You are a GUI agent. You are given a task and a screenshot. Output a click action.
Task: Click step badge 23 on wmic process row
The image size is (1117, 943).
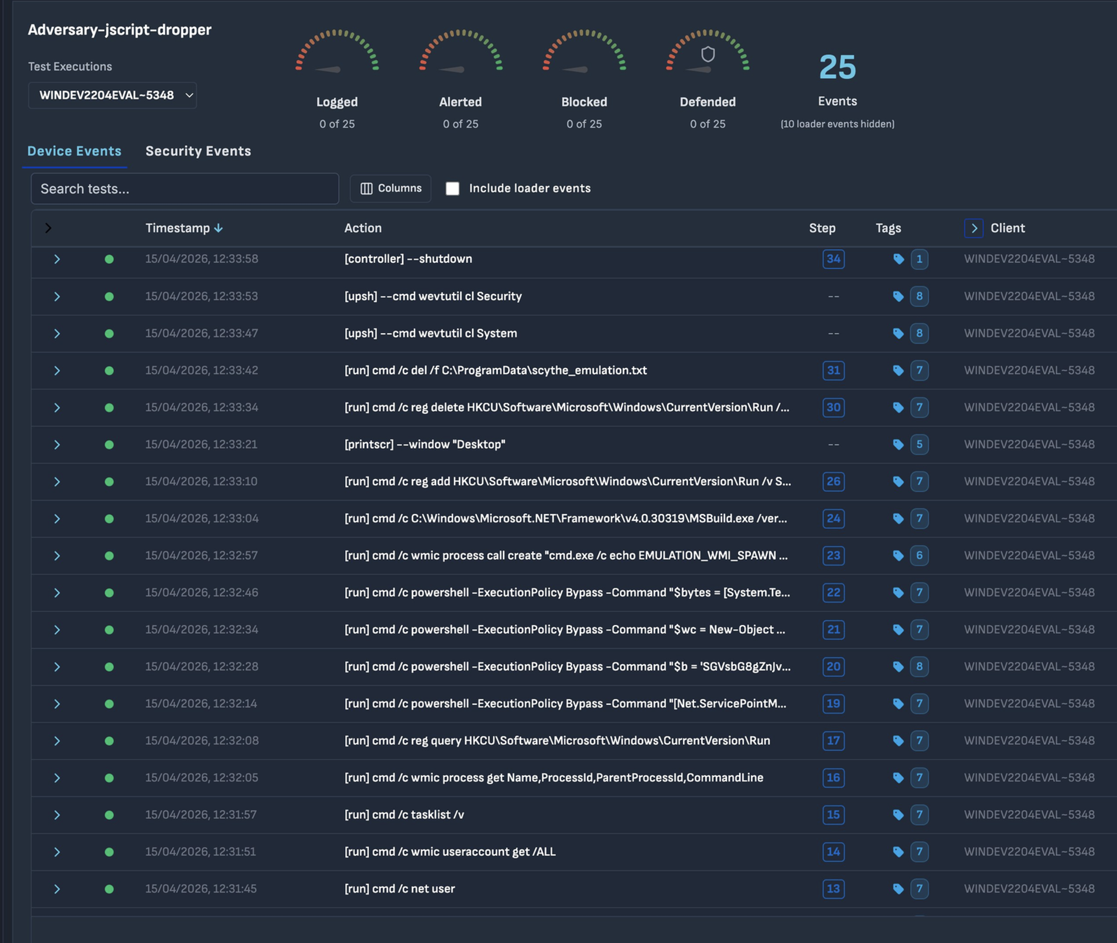click(x=833, y=556)
